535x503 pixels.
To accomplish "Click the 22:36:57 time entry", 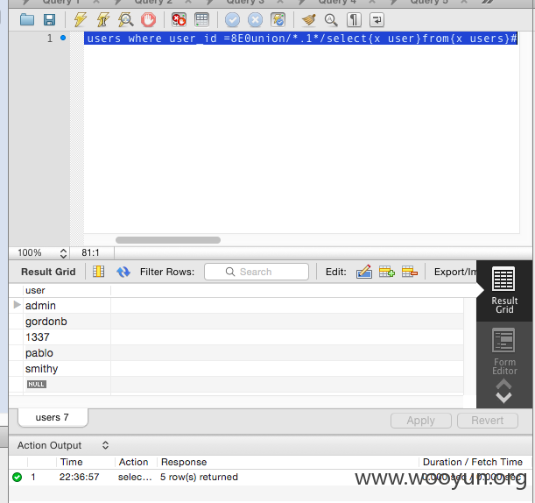I will (79, 477).
